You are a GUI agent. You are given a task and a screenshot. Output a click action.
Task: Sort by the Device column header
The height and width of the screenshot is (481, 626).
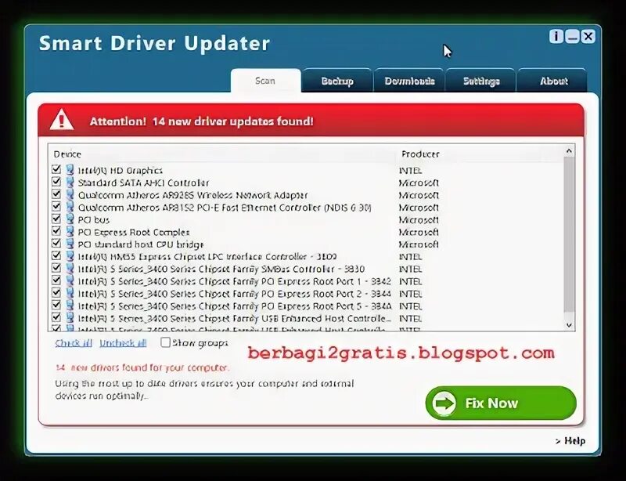coord(67,154)
